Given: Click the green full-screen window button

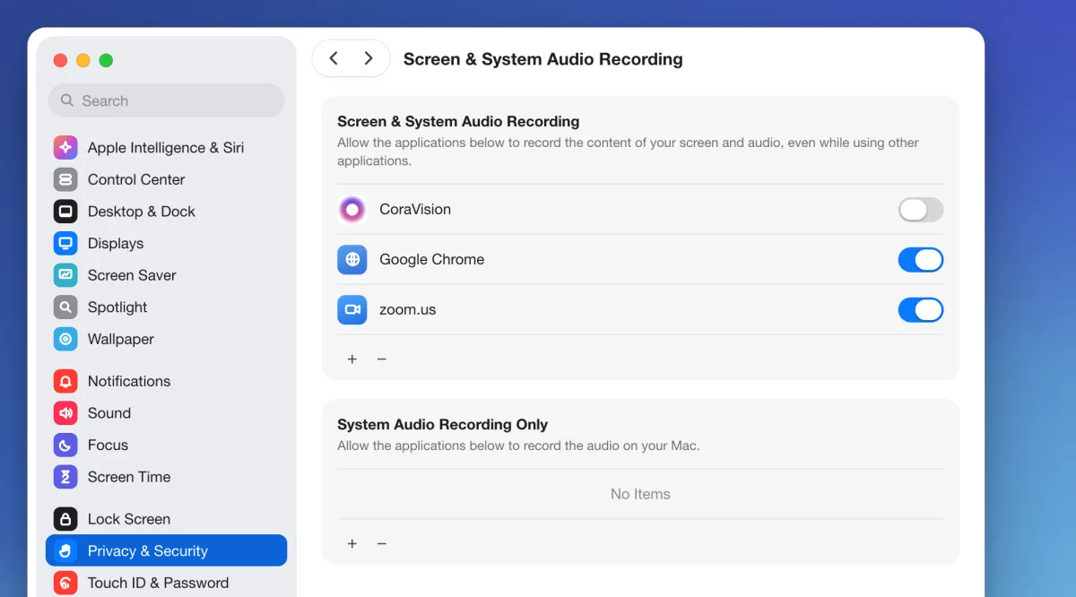Looking at the screenshot, I should [x=106, y=60].
